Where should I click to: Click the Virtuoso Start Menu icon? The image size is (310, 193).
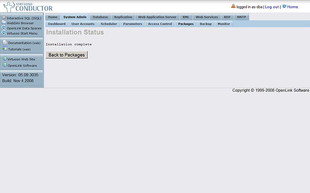point(4,33)
